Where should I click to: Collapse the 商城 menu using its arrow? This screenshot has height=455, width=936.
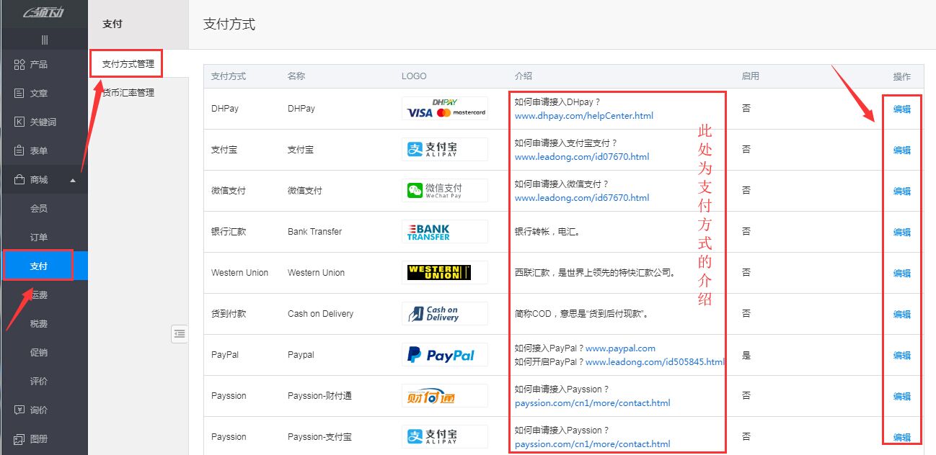click(73, 181)
